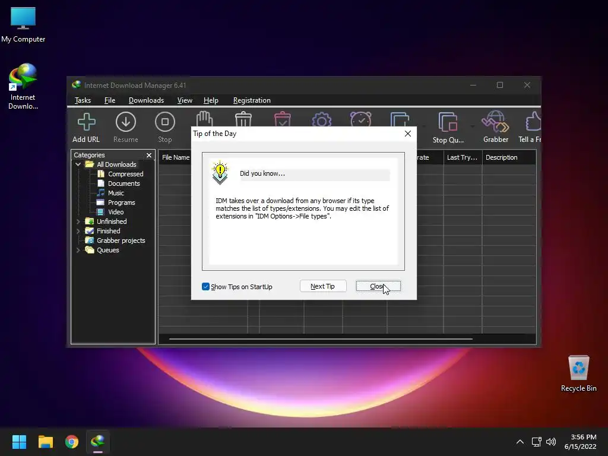
Task: Click the lightbulb tip icon in the dialog
Action: 220,172
